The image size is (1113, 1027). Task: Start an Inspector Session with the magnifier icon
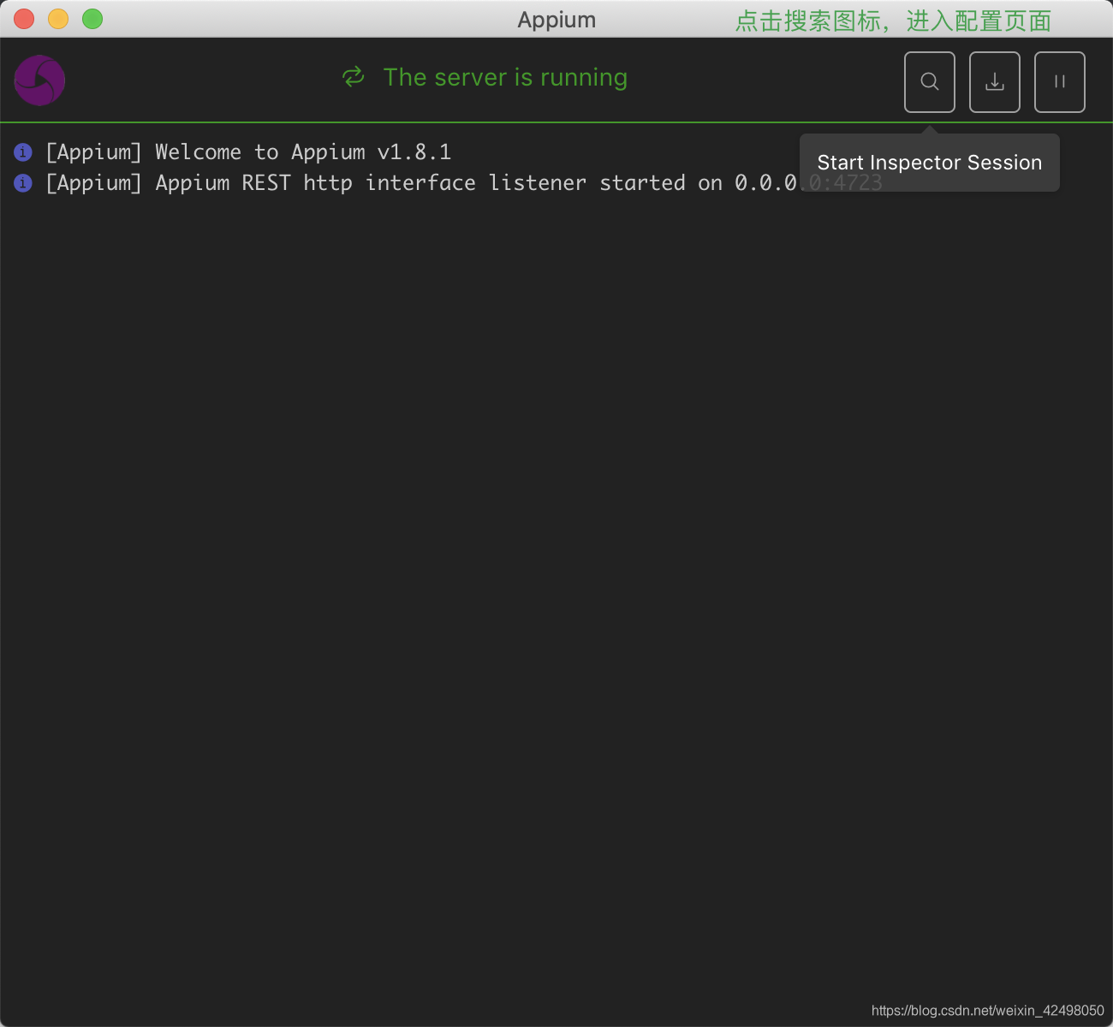(930, 82)
